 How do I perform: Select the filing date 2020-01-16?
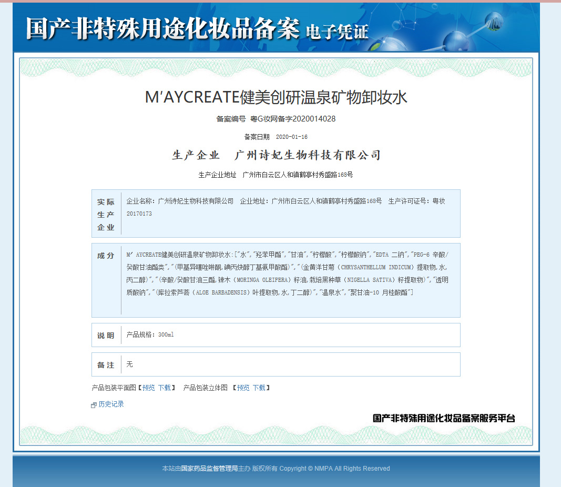coord(292,137)
